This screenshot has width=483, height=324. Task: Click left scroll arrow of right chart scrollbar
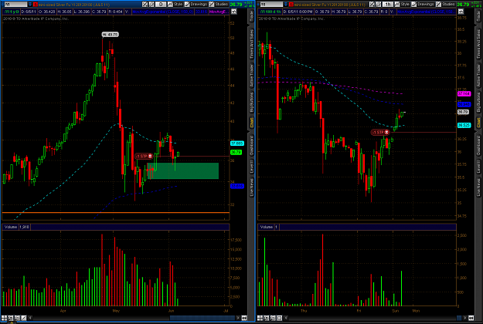(286, 318)
